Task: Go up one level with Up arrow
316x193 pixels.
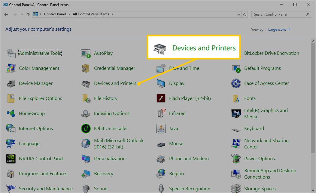Action: (x=28, y=14)
